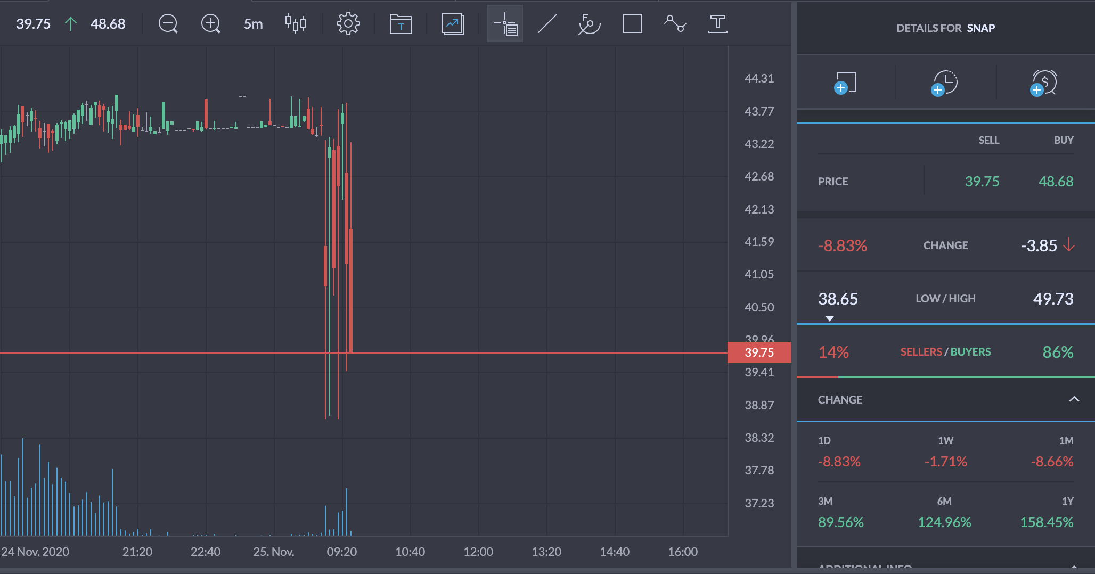This screenshot has height=574, width=1095.
Task: Select the trend line drawing tool
Action: [547, 24]
